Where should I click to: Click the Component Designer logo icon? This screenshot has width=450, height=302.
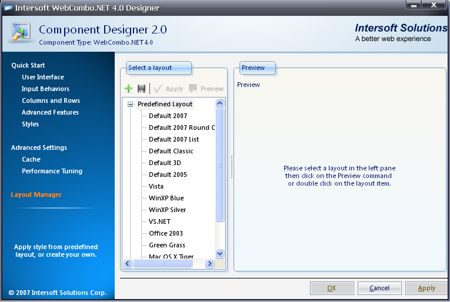coord(21,32)
